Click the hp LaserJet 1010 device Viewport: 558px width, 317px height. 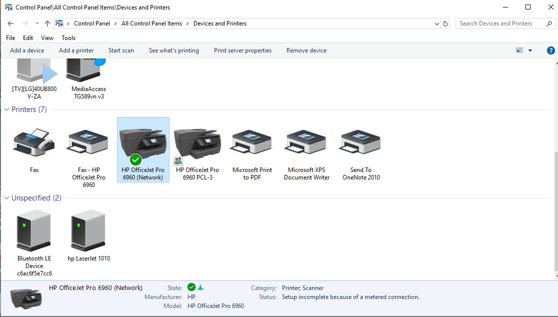coord(88,230)
